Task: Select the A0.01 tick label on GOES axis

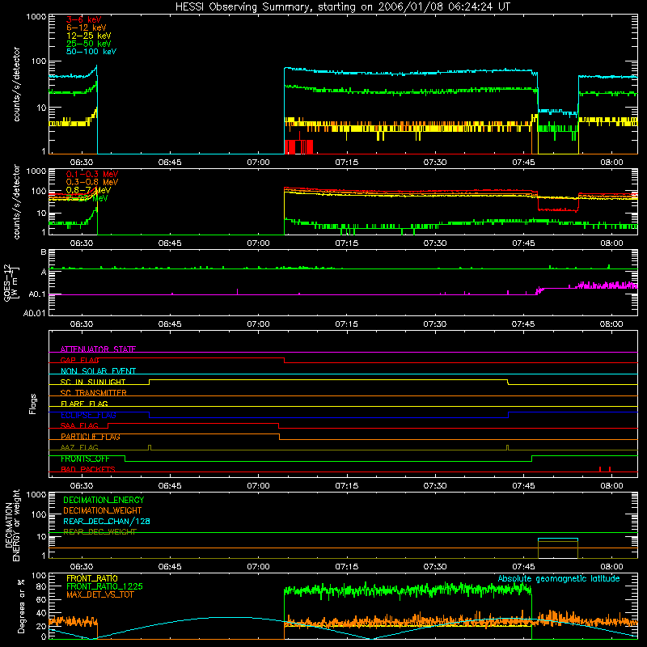Action: point(34,313)
